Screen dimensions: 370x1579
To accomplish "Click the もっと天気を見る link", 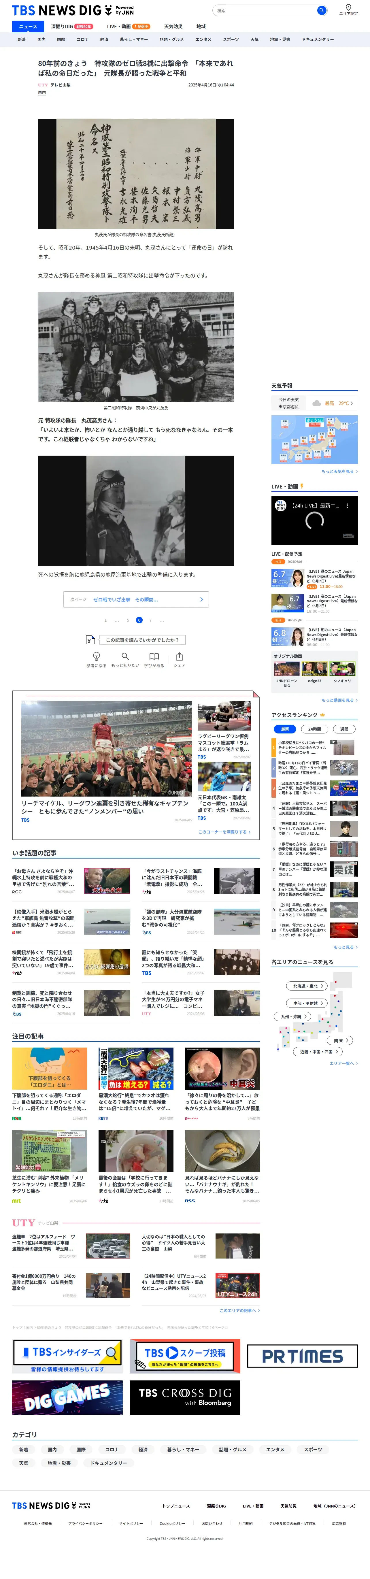I will click(x=339, y=471).
